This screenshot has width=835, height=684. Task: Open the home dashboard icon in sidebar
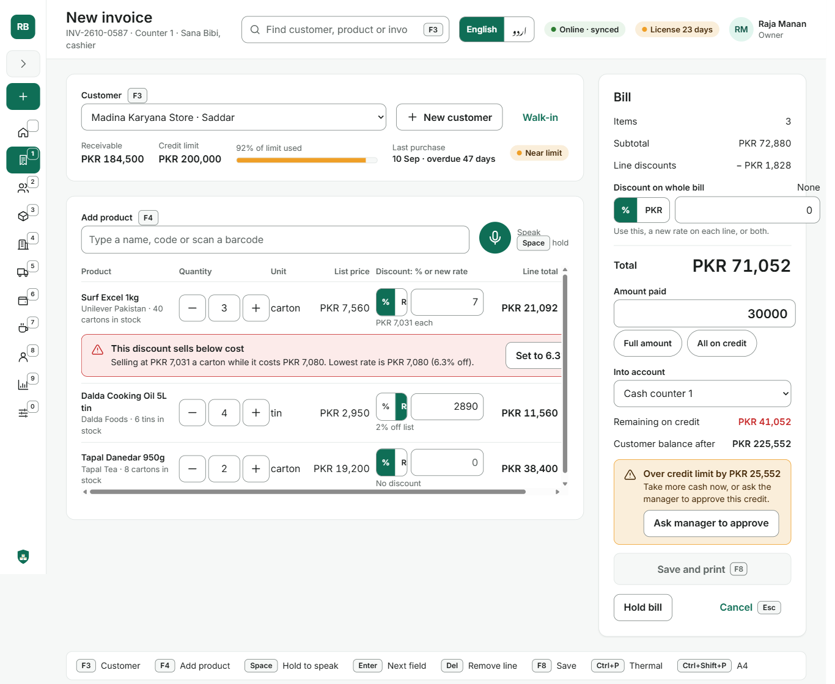click(23, 132)
